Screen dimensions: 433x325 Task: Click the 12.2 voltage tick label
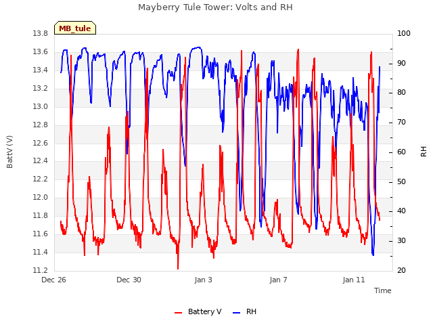coord(41,179)
